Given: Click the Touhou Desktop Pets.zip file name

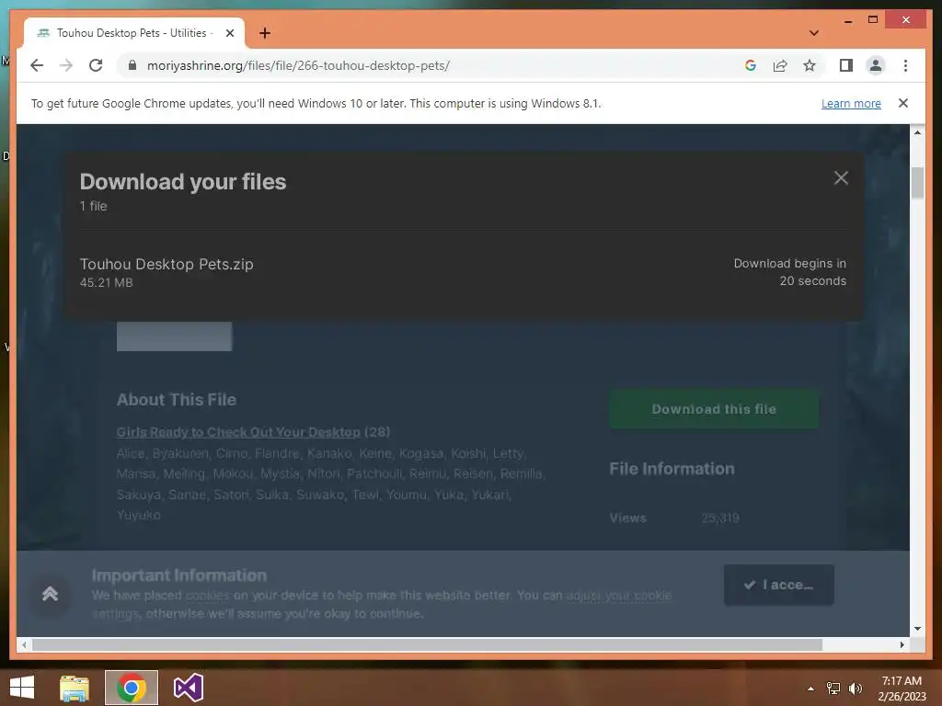Looking at the screenshot, I should (167, 264).
